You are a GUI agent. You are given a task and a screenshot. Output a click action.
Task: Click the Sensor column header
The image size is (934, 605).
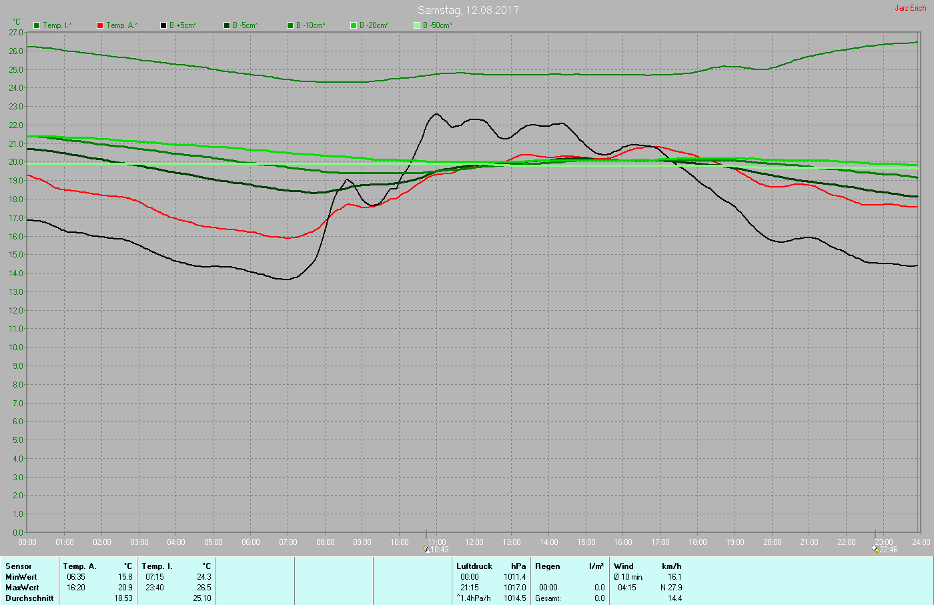(19, 566)
